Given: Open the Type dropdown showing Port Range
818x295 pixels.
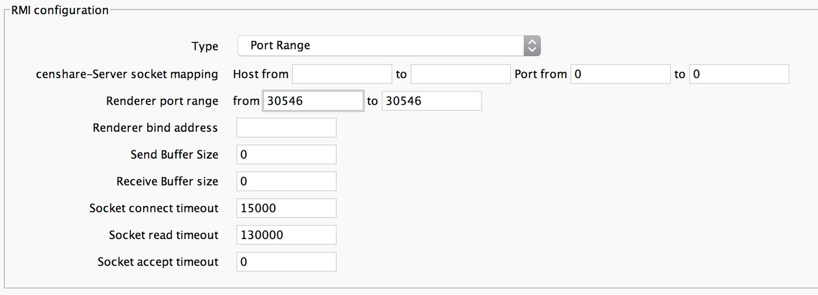Looking at the screenshot, I should (x=387, y=45).
